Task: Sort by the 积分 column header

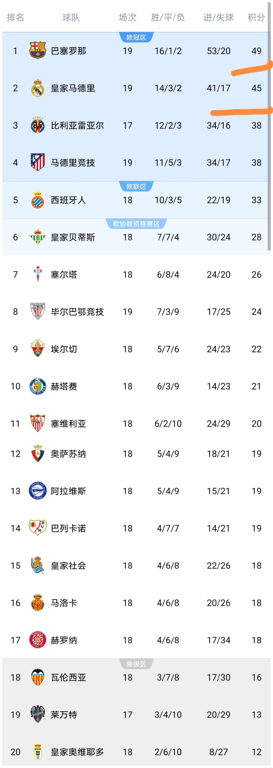Action: coord(256,17)
